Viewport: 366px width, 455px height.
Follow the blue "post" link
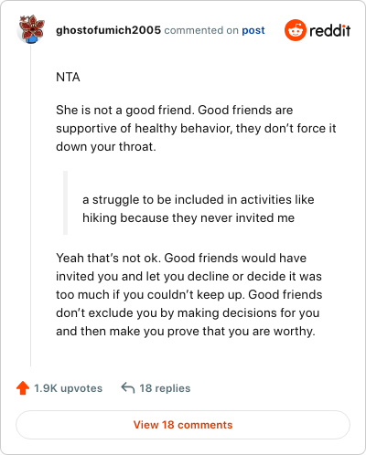pyautogui.click(x=253, y=30)
